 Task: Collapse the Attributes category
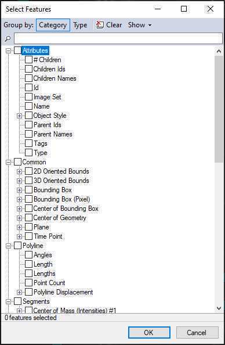coord(8,51)
